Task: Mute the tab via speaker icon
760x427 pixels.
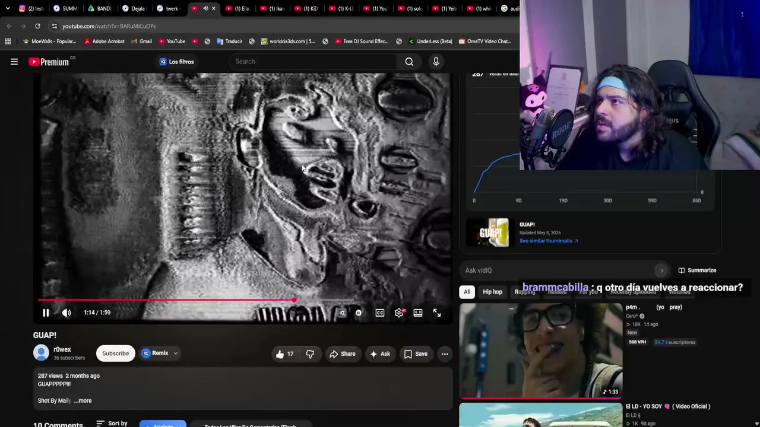Action: (x=205, y=8)
